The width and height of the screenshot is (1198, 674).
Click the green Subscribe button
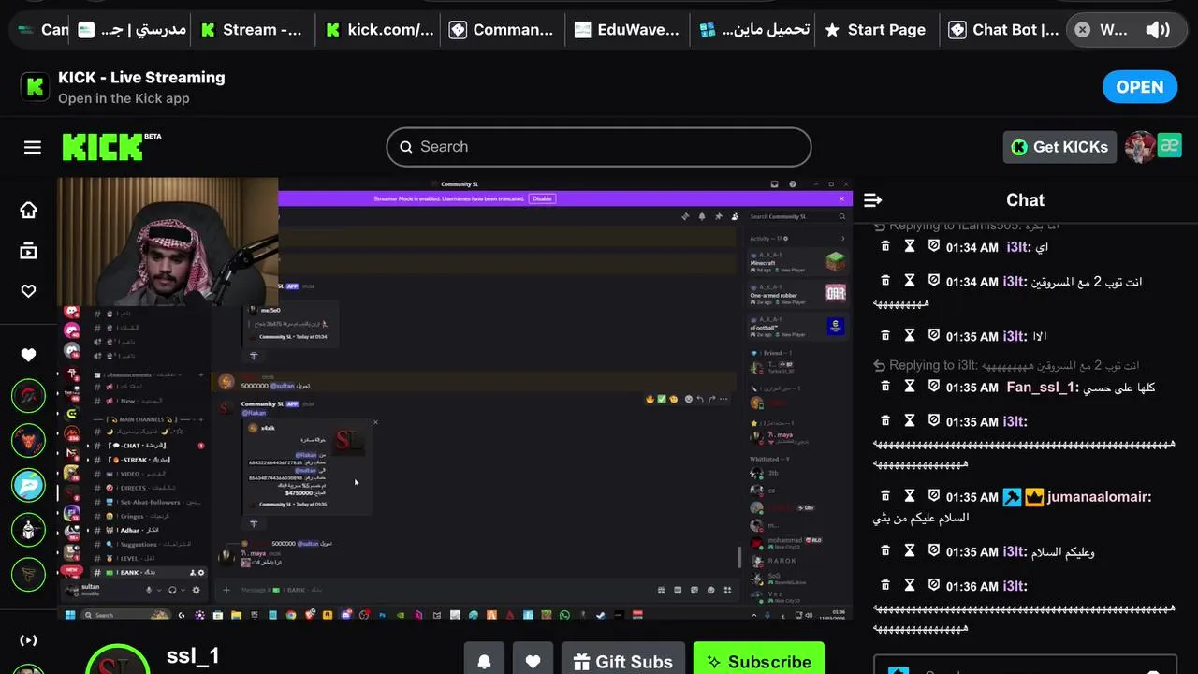759,661
